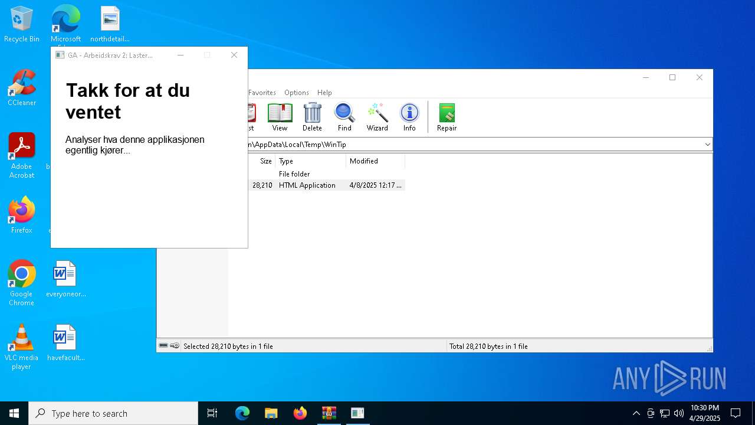The image size is (755, 425).
Task: Click the 'Type here to search' taskbar box
Action: (x=113, y=413)
